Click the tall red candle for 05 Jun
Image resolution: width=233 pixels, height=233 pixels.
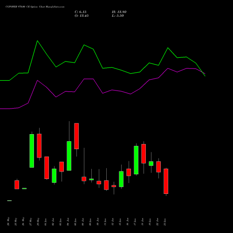[76, 136]
